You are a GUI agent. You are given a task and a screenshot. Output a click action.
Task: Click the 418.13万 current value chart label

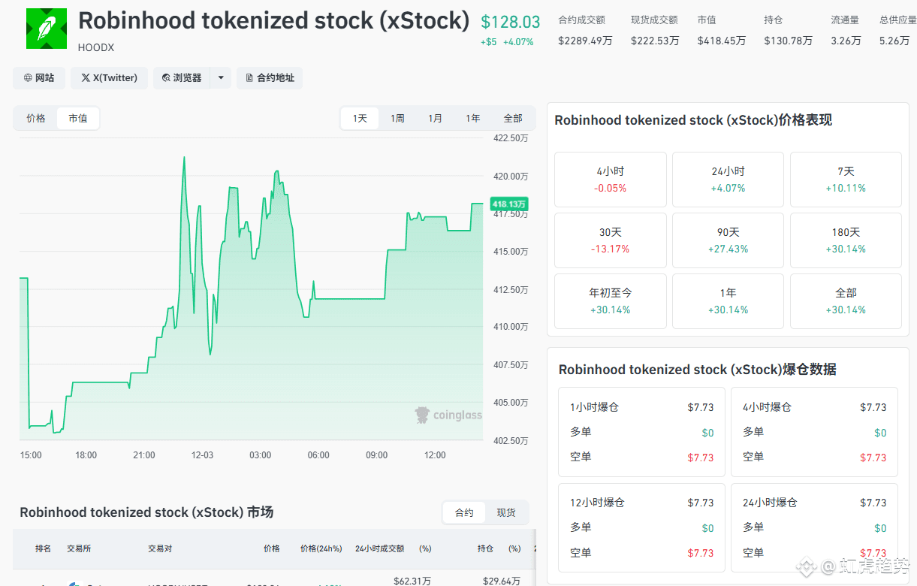click(508, 204)
